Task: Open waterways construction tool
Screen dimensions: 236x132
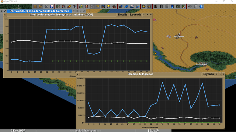Action: (172, 7)
